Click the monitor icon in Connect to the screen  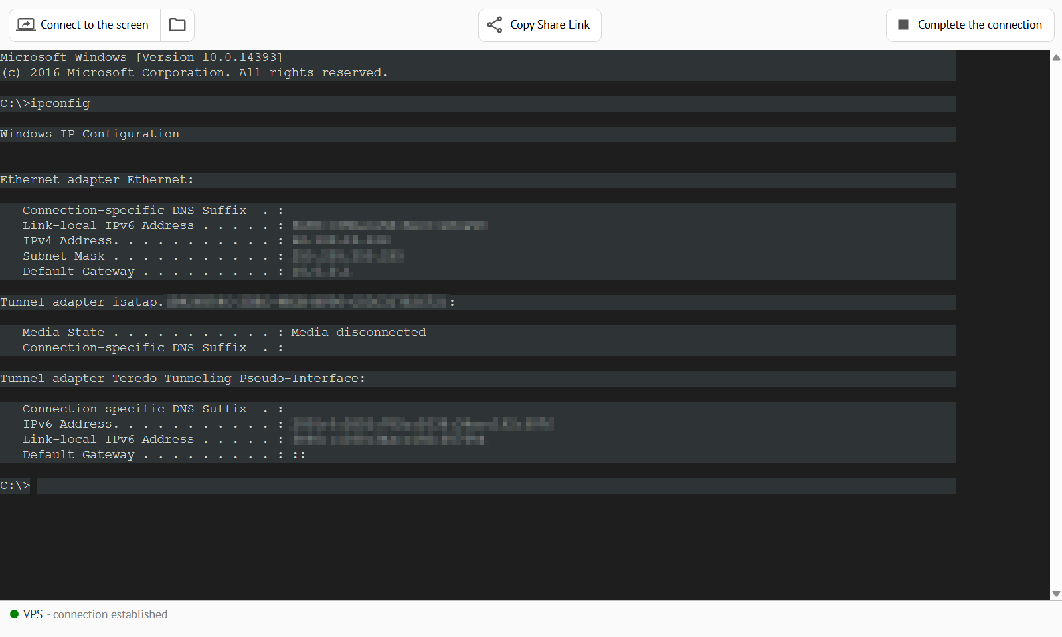pos(26,25)
